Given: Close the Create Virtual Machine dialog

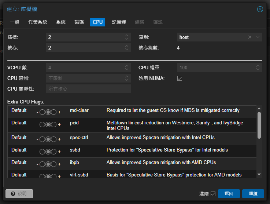Looking at the screenshot, I should coord(260,9).
